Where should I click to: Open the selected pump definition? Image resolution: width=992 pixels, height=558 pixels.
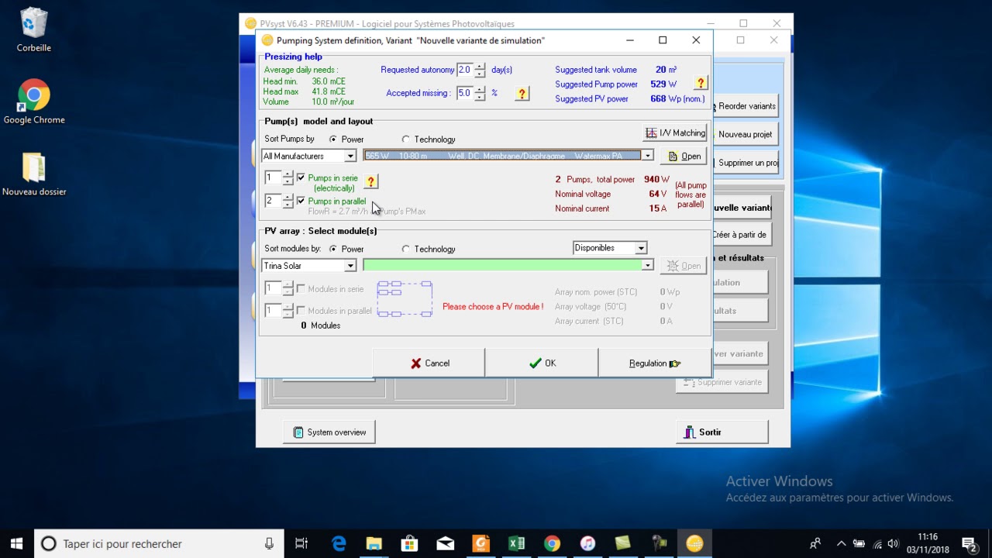684,156
